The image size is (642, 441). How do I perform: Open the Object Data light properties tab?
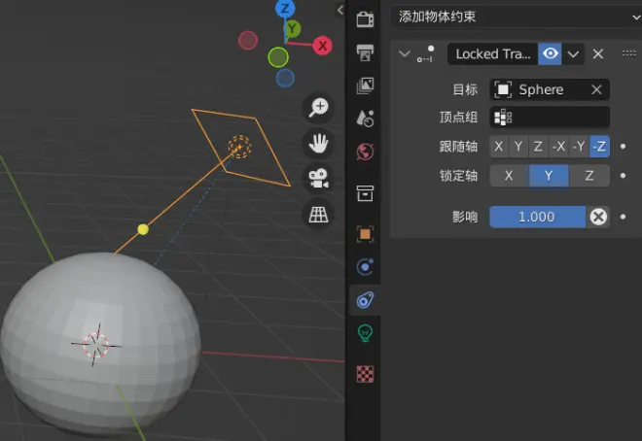click(365, 333)
